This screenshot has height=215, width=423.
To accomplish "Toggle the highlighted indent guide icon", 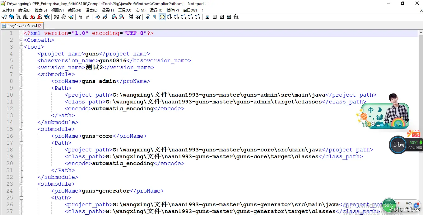I will click(162, 17).
